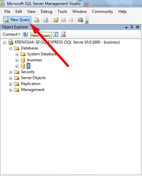The image size is (142, 176).
Task: Open the Window menu
Action: click(x=80, y=12)
